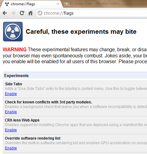This screenshot has height=154, width=147.
Task: Click description about software incompatibility check
Action: (x=76, y=107)
